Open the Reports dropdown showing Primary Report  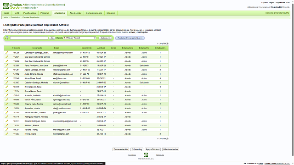tap(79, 38)
